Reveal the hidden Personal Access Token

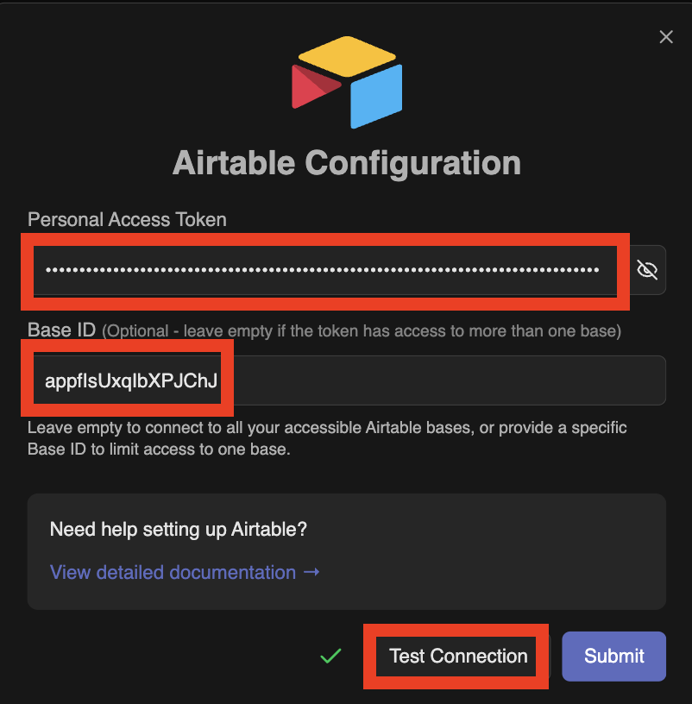[x=647, y=269]
